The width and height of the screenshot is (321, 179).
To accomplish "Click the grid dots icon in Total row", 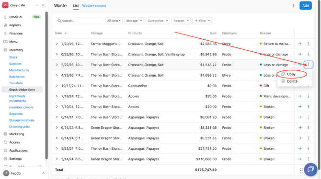I will (x=301, y=170).
